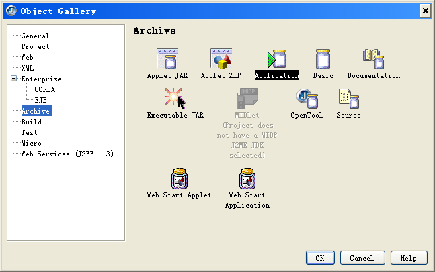
Task: Pick the Application archive jar icon
Action: pos(276,58)
